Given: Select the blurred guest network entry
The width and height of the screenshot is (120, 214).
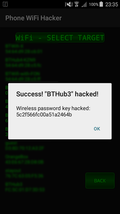Looking at the screenshot, I should click(x=25, y=146).
